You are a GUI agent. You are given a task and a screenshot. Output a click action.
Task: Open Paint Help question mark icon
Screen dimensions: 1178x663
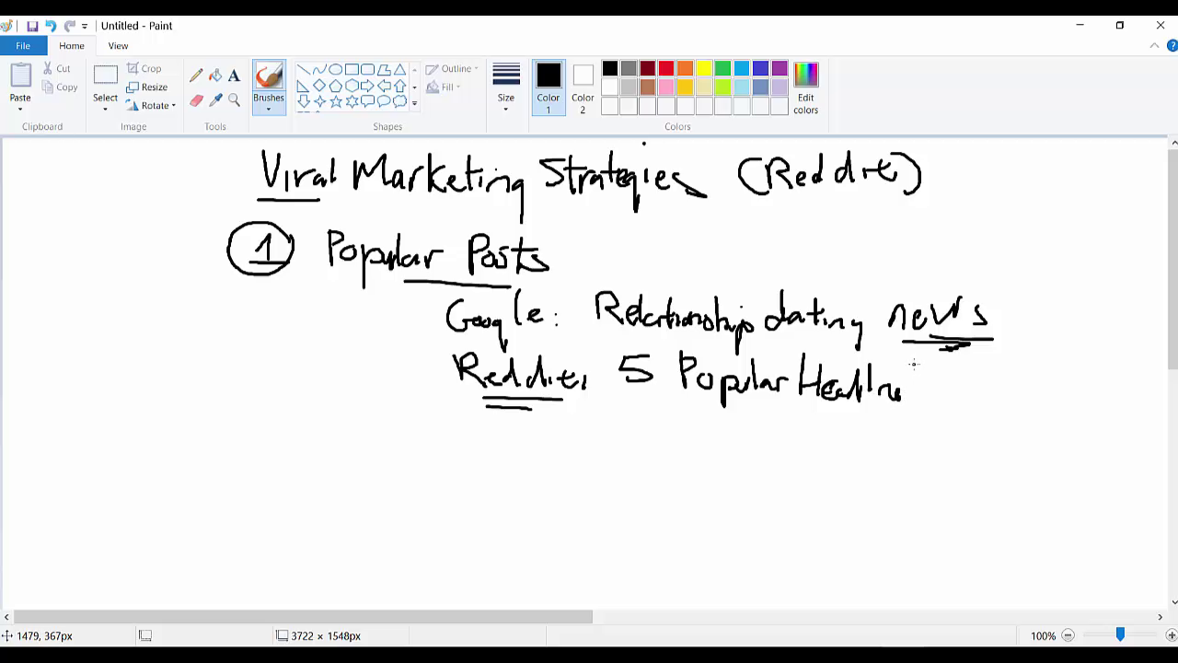pyautogui.click(x=1172, y=46)
